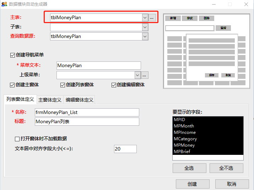Viewport: 254px width, 190px height.
Task: Select MCategory in the field list
Action: click(208, 139)
